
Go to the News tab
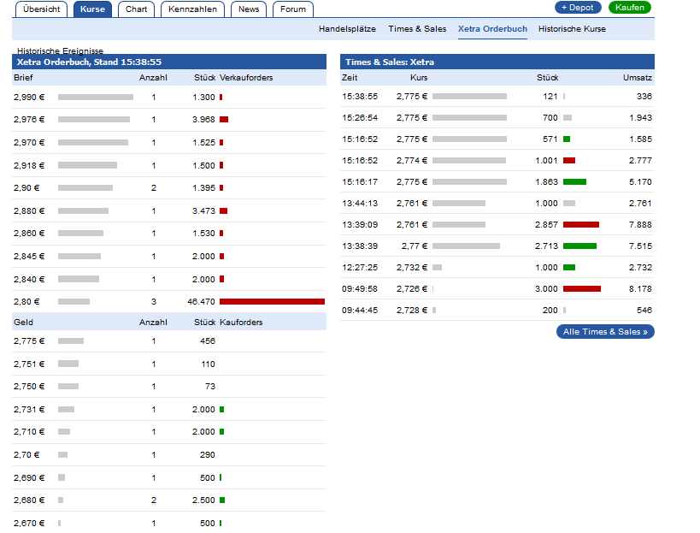(249, 9)
